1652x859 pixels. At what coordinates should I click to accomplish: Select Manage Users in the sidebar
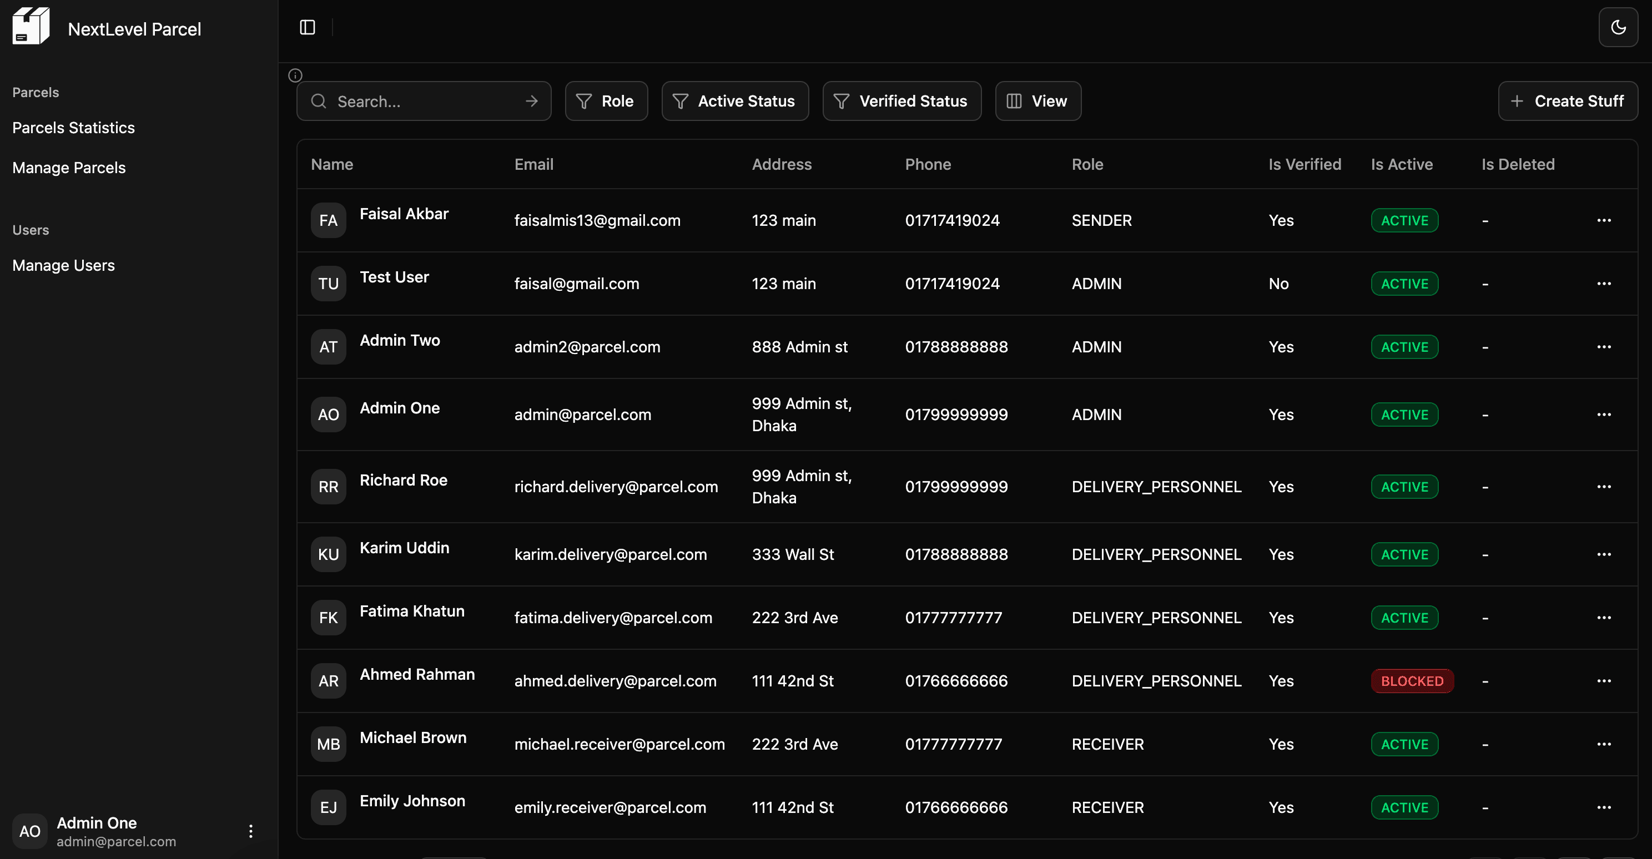(x=63, y=265)
